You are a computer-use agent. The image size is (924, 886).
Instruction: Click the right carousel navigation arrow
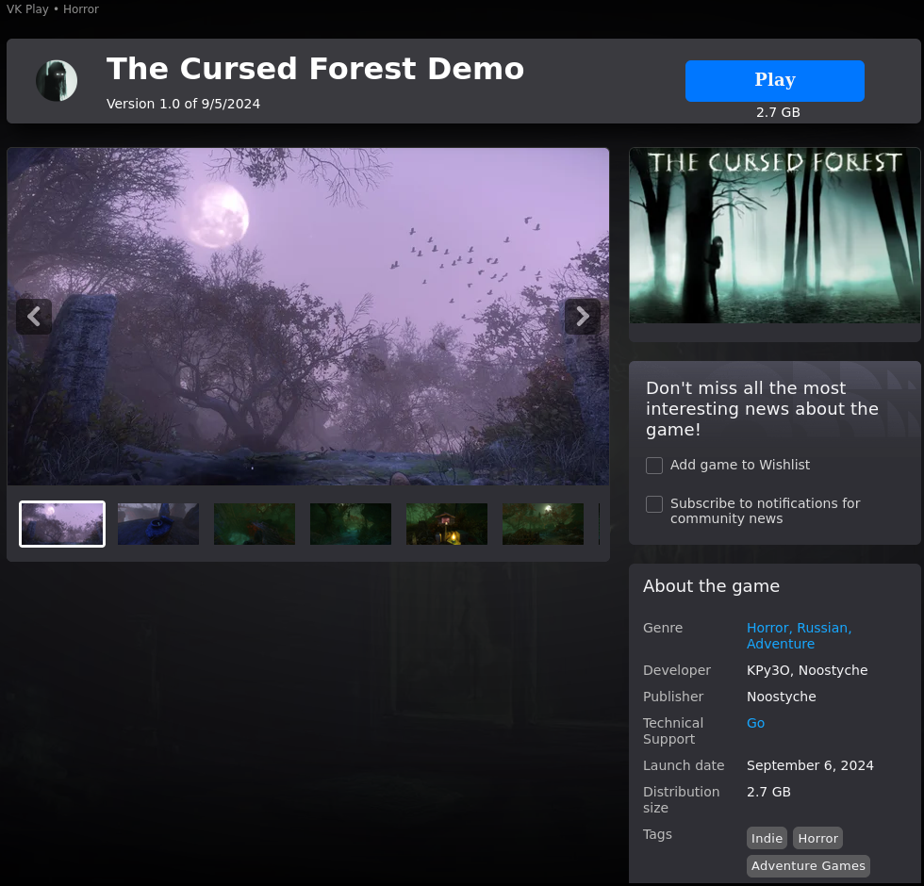[x=582, y=316]
